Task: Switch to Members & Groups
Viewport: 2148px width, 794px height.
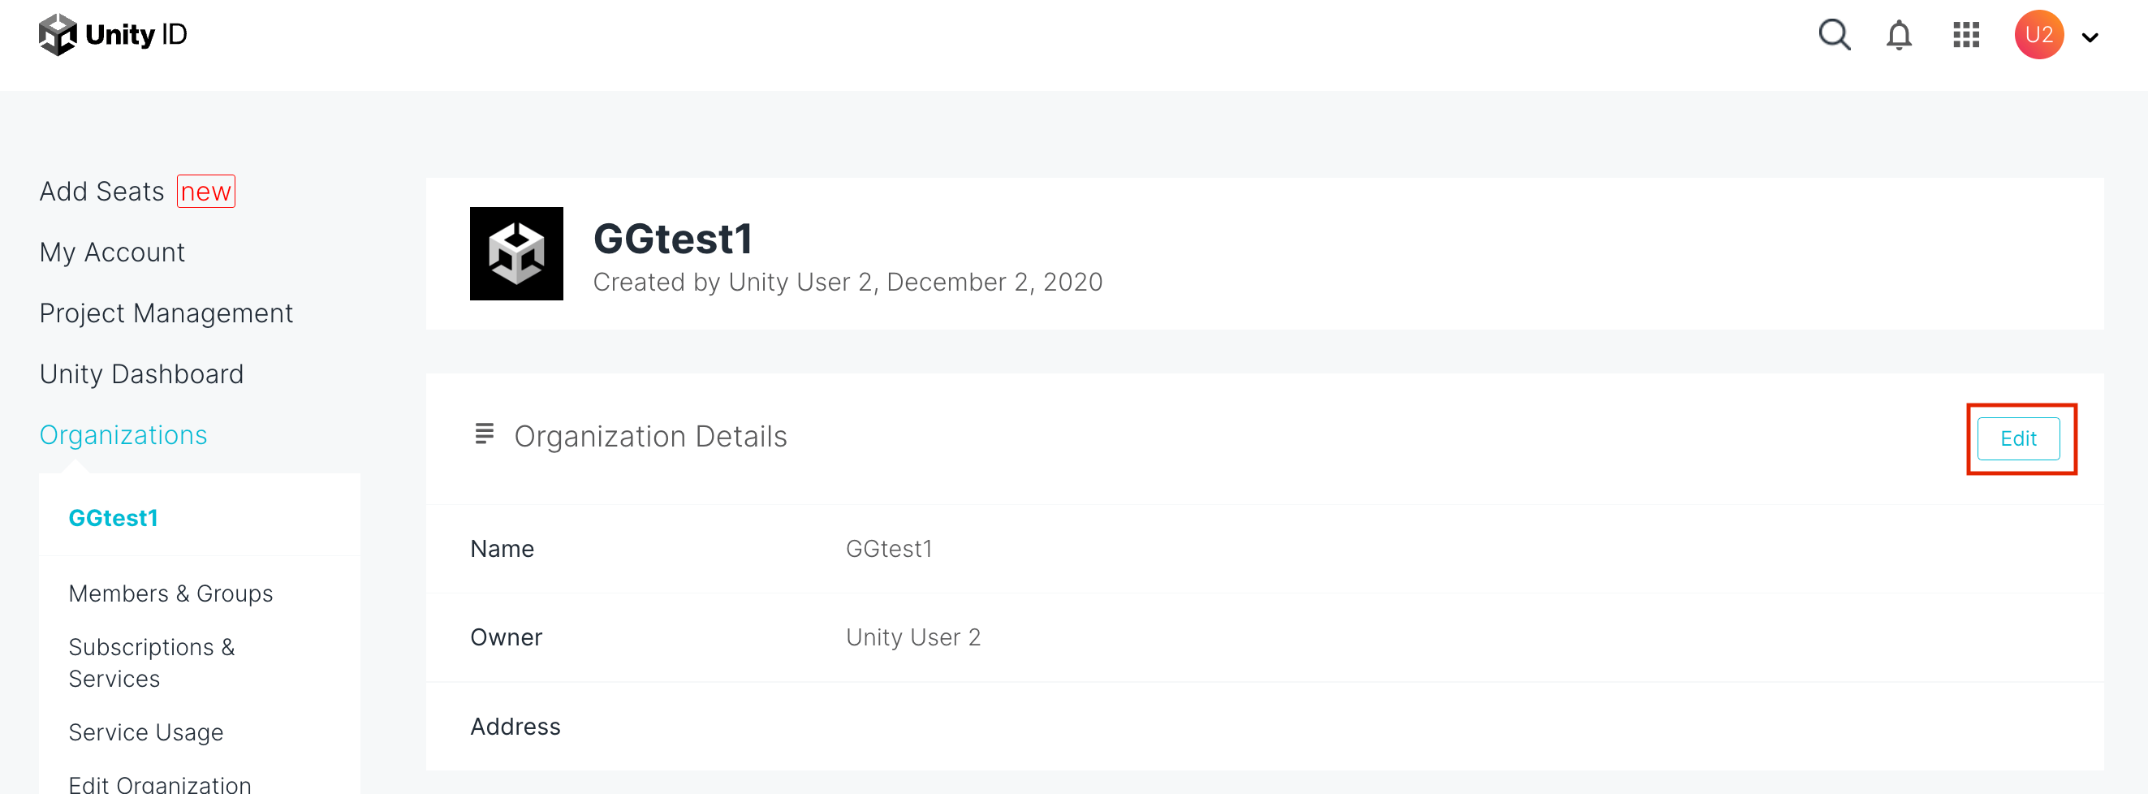Action: point(171,593)
